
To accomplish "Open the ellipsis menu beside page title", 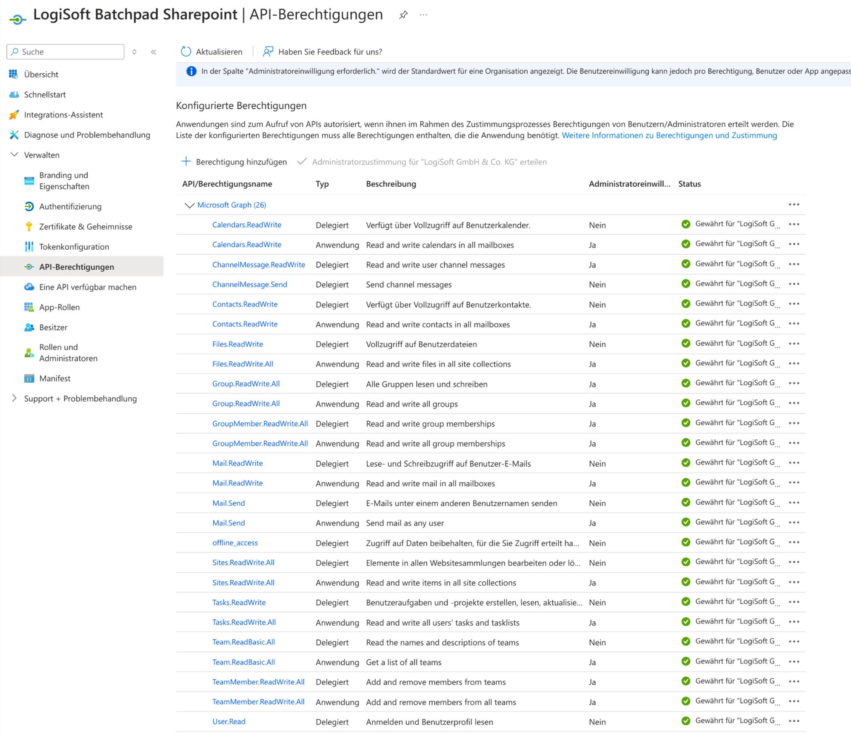I will tap(423, 15).
